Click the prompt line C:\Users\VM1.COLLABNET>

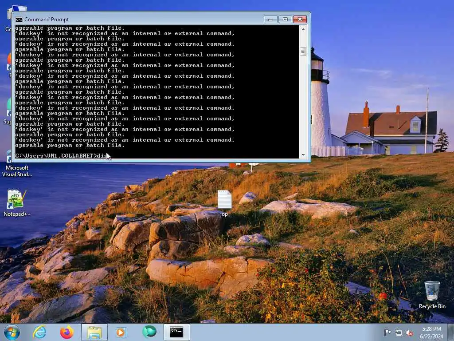pyautogui.click(x=56, y=156)
